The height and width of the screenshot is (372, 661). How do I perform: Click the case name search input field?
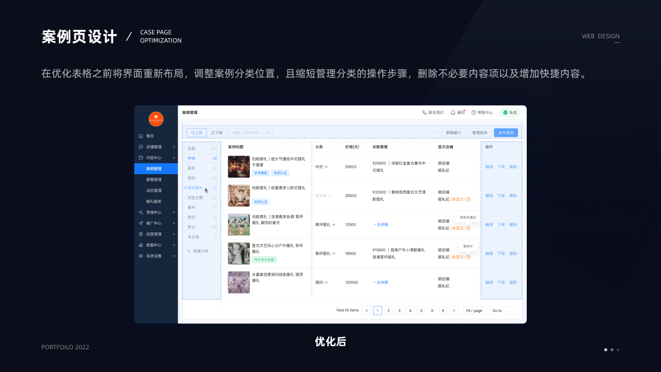click(246, 133)
